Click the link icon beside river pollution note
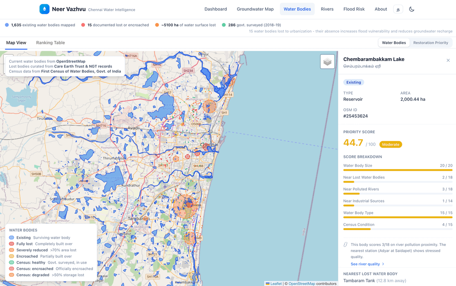Image resolution: width=456 pixels, height=286 pixels. click(345, 245)
